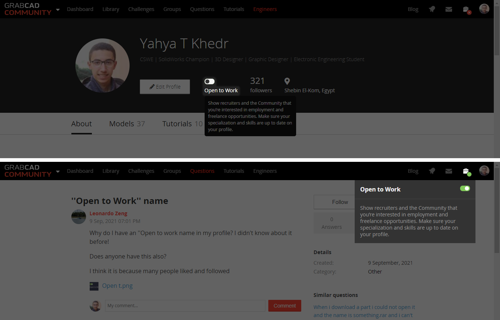Click the notifications bell in bottom header
Viewport: 500px width, 320px height.
pyautogui.click(x=432, y=171)
